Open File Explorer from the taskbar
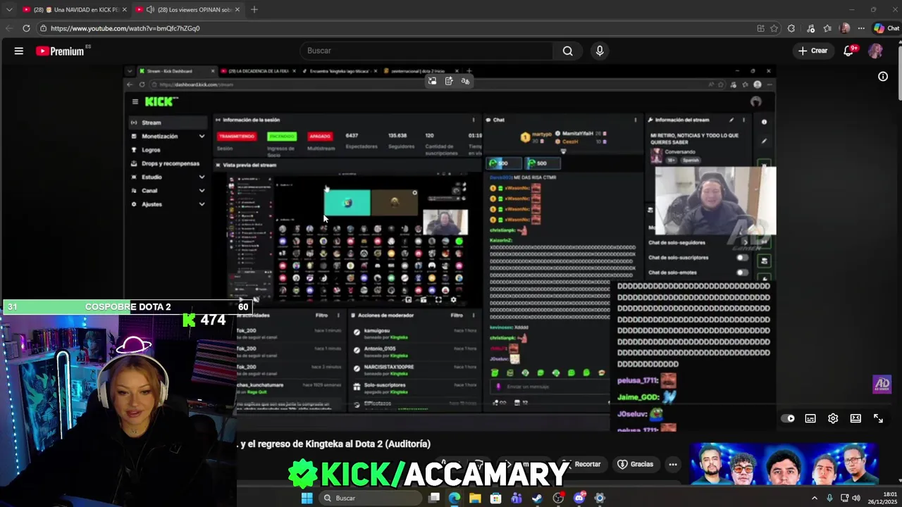 point(475,498)
